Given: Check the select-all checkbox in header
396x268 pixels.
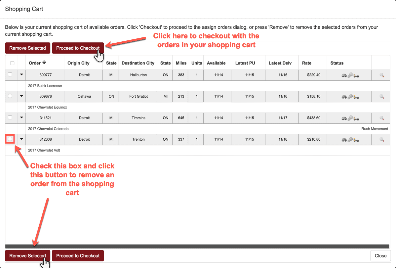Looking at the screenshot, I should [x=12, y=63].
